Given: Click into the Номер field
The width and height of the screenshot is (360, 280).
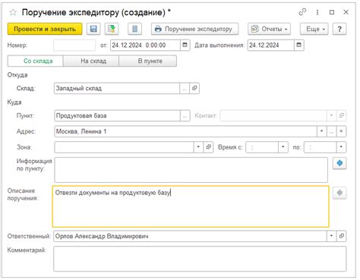Looking at the screenshot, I should tap(74, 46).
